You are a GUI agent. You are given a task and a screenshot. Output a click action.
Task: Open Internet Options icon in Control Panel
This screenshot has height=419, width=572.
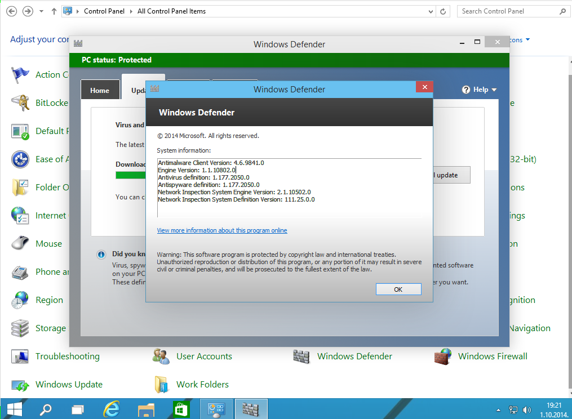[20, 216]
